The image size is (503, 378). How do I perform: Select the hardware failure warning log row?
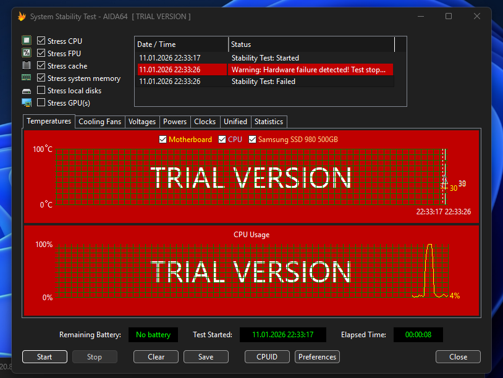pos(264,70)
